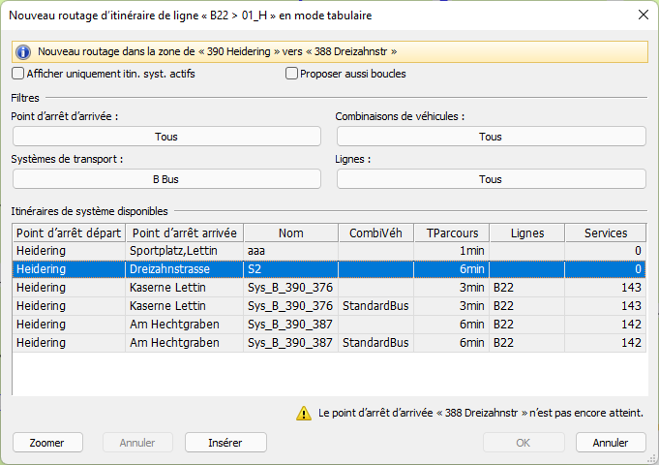Viewport: 659px width, 465px height.
Task: Click the blue info icon in banner
Action: [23, 51]
